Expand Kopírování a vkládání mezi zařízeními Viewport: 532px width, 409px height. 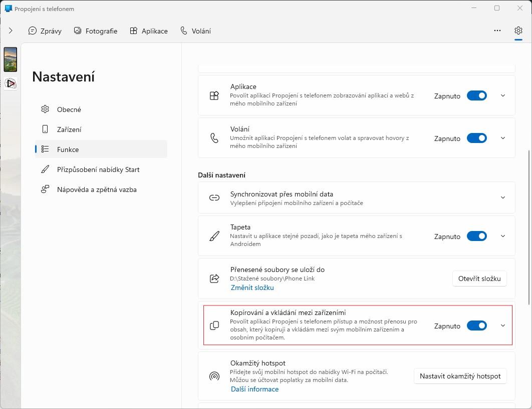point(503,325)
